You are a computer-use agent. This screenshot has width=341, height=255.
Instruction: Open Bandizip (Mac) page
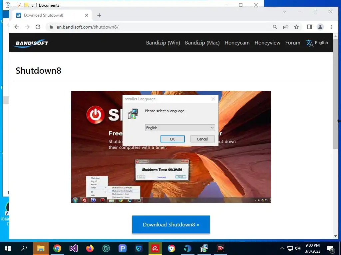(202, 43)
